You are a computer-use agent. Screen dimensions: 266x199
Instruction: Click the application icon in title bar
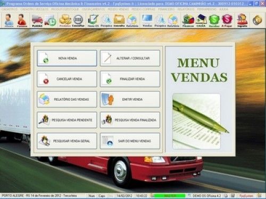[x=2, y=4]
